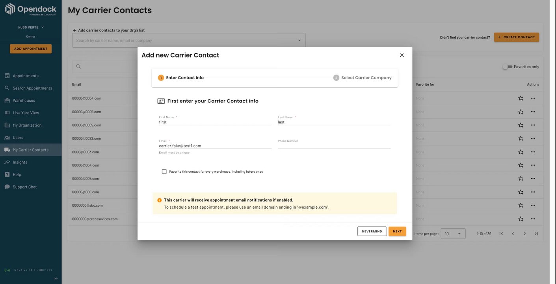556x284 pixels.
Task: Check the favorite for every warehouse checkbox
Action: pos(164,172)
